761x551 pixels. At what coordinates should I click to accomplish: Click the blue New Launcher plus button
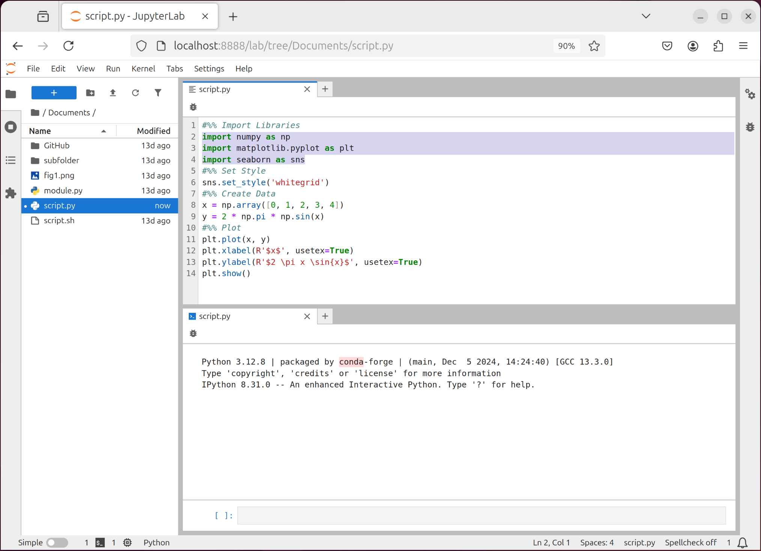pyautogui.click(x=54, y=93)
